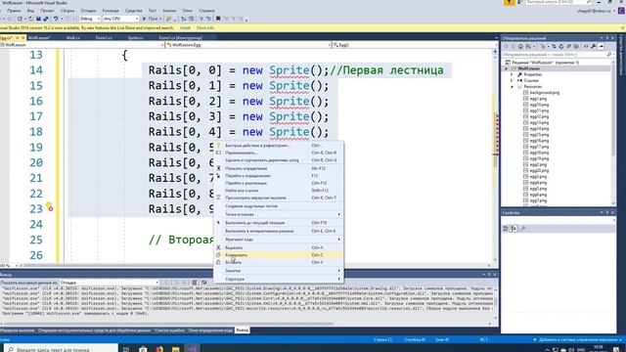
Task: Click the Home icon in Solution Explorer toolbar
Action: click(520, 47)
